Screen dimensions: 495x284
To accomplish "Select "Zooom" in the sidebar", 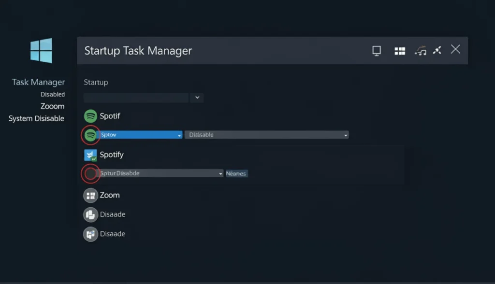I will (x=52, y=106).
